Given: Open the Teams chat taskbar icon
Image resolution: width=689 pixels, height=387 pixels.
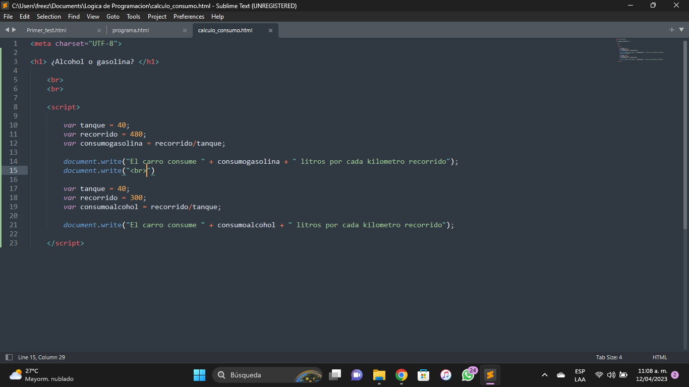Looking at the screenshot, I should click(357, 375).
